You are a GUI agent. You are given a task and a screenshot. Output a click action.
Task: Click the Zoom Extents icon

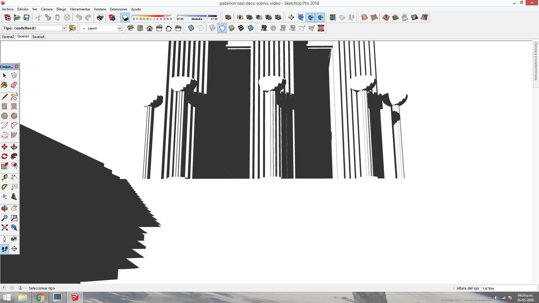[4, 228]
